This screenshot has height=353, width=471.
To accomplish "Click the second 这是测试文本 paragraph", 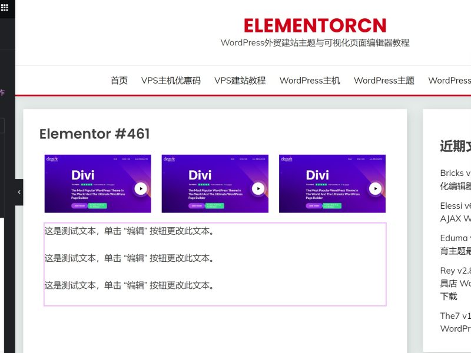I will click(130, 258).
